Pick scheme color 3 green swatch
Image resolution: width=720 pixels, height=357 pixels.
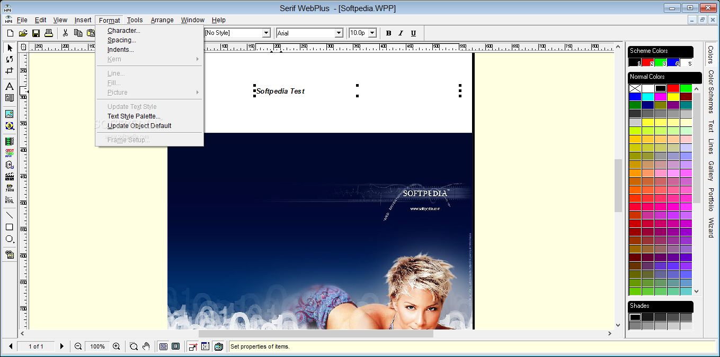(660, 63)
